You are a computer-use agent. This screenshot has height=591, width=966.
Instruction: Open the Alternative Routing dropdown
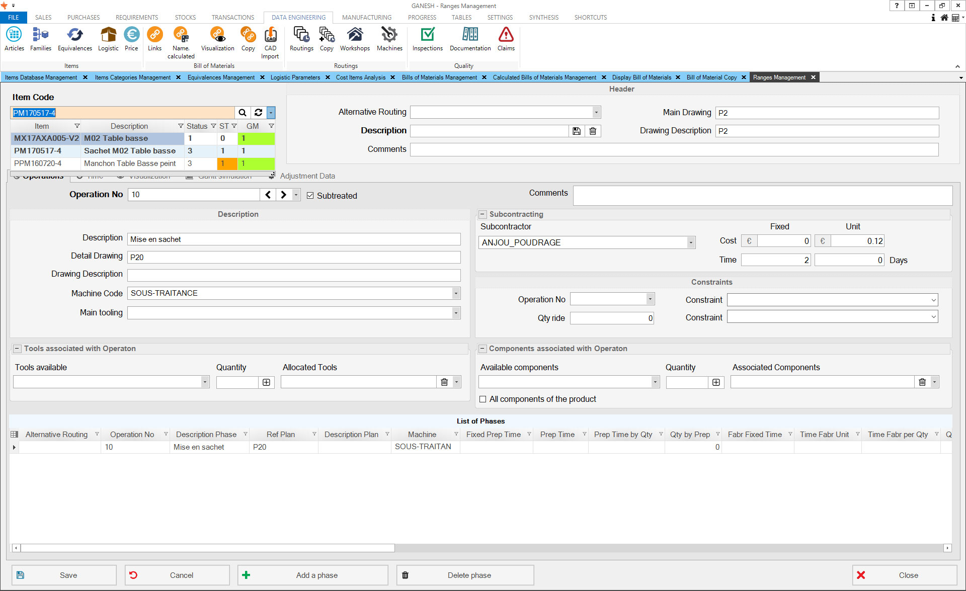(596, 112)
